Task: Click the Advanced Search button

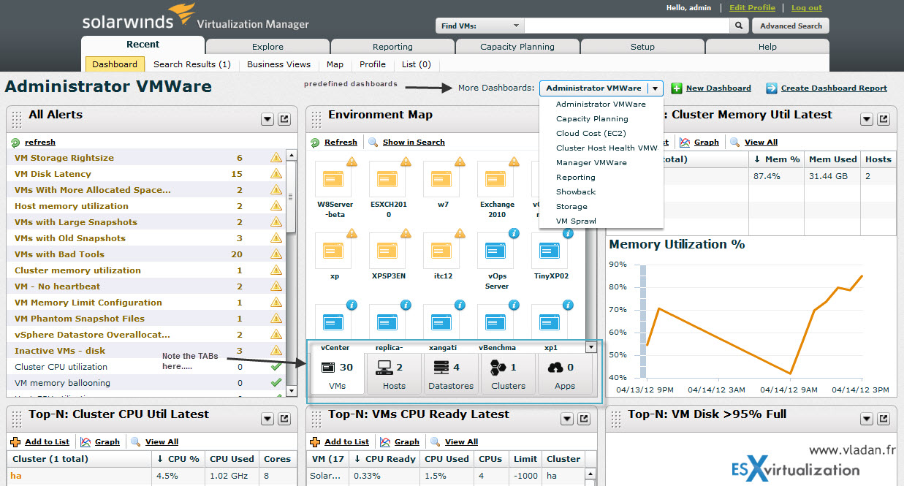Action: pos(791,26)
